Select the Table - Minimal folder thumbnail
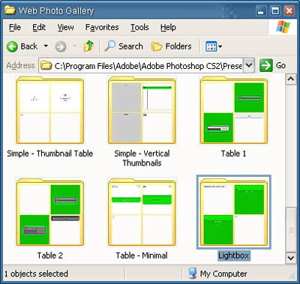The width and height of the screenshot is (300, 284). 142,212
